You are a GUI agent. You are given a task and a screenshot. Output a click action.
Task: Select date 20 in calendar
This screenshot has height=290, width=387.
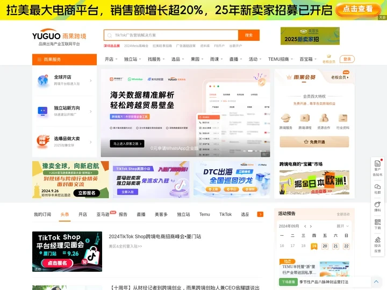pos(325,246)
